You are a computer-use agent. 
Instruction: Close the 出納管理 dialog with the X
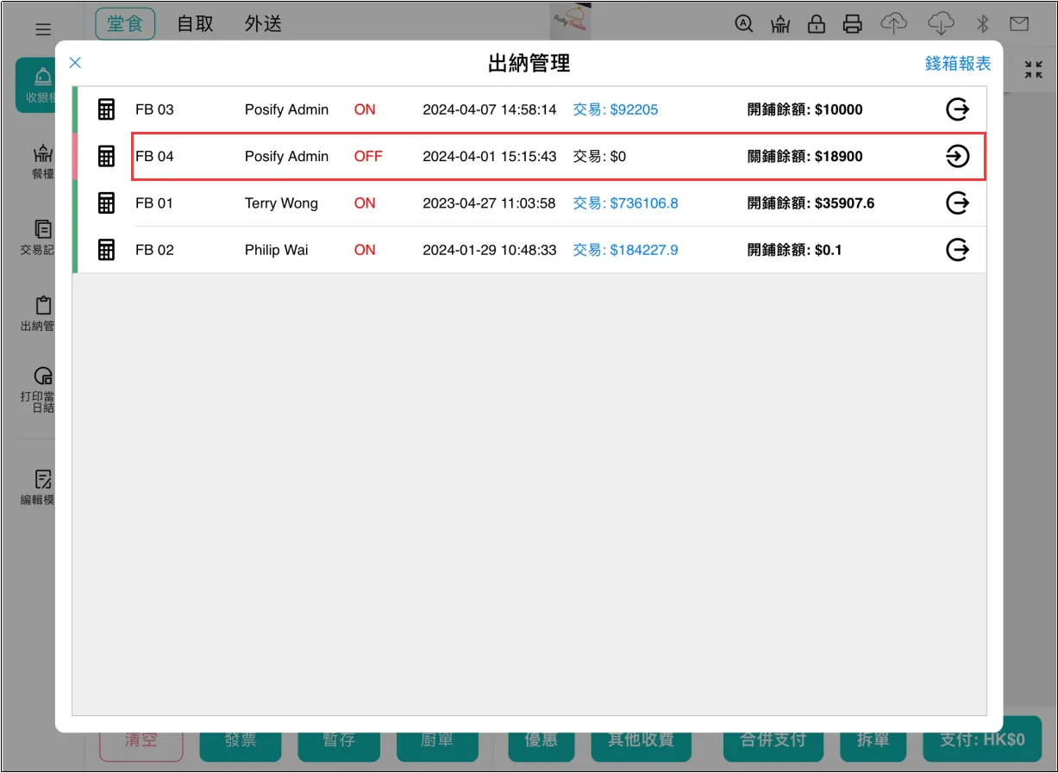pyautogui.click(x=75, y=62)
